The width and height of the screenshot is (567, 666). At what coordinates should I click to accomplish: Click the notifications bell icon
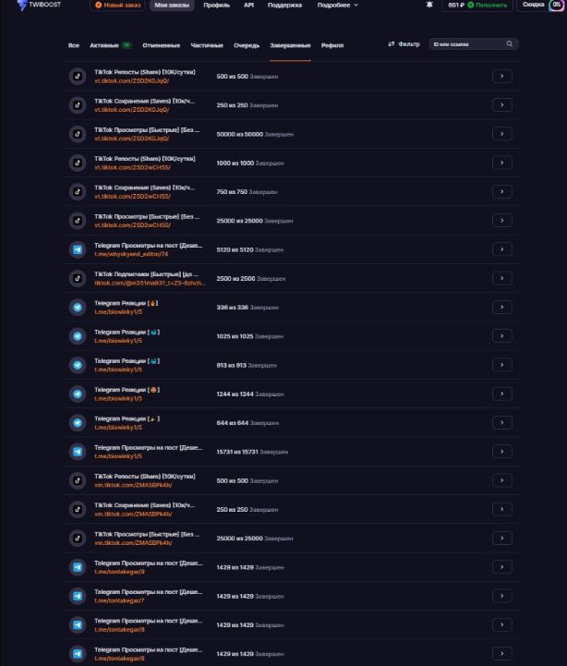click(429, 5)
